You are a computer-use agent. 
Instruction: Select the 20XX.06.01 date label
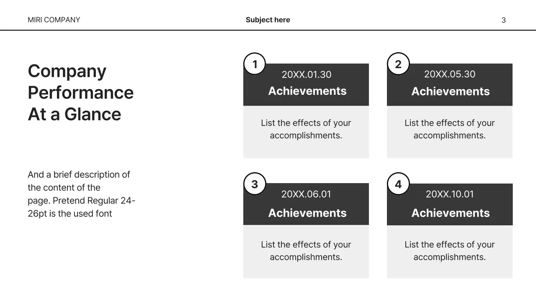pyautogui.click(x=306, y=194)
